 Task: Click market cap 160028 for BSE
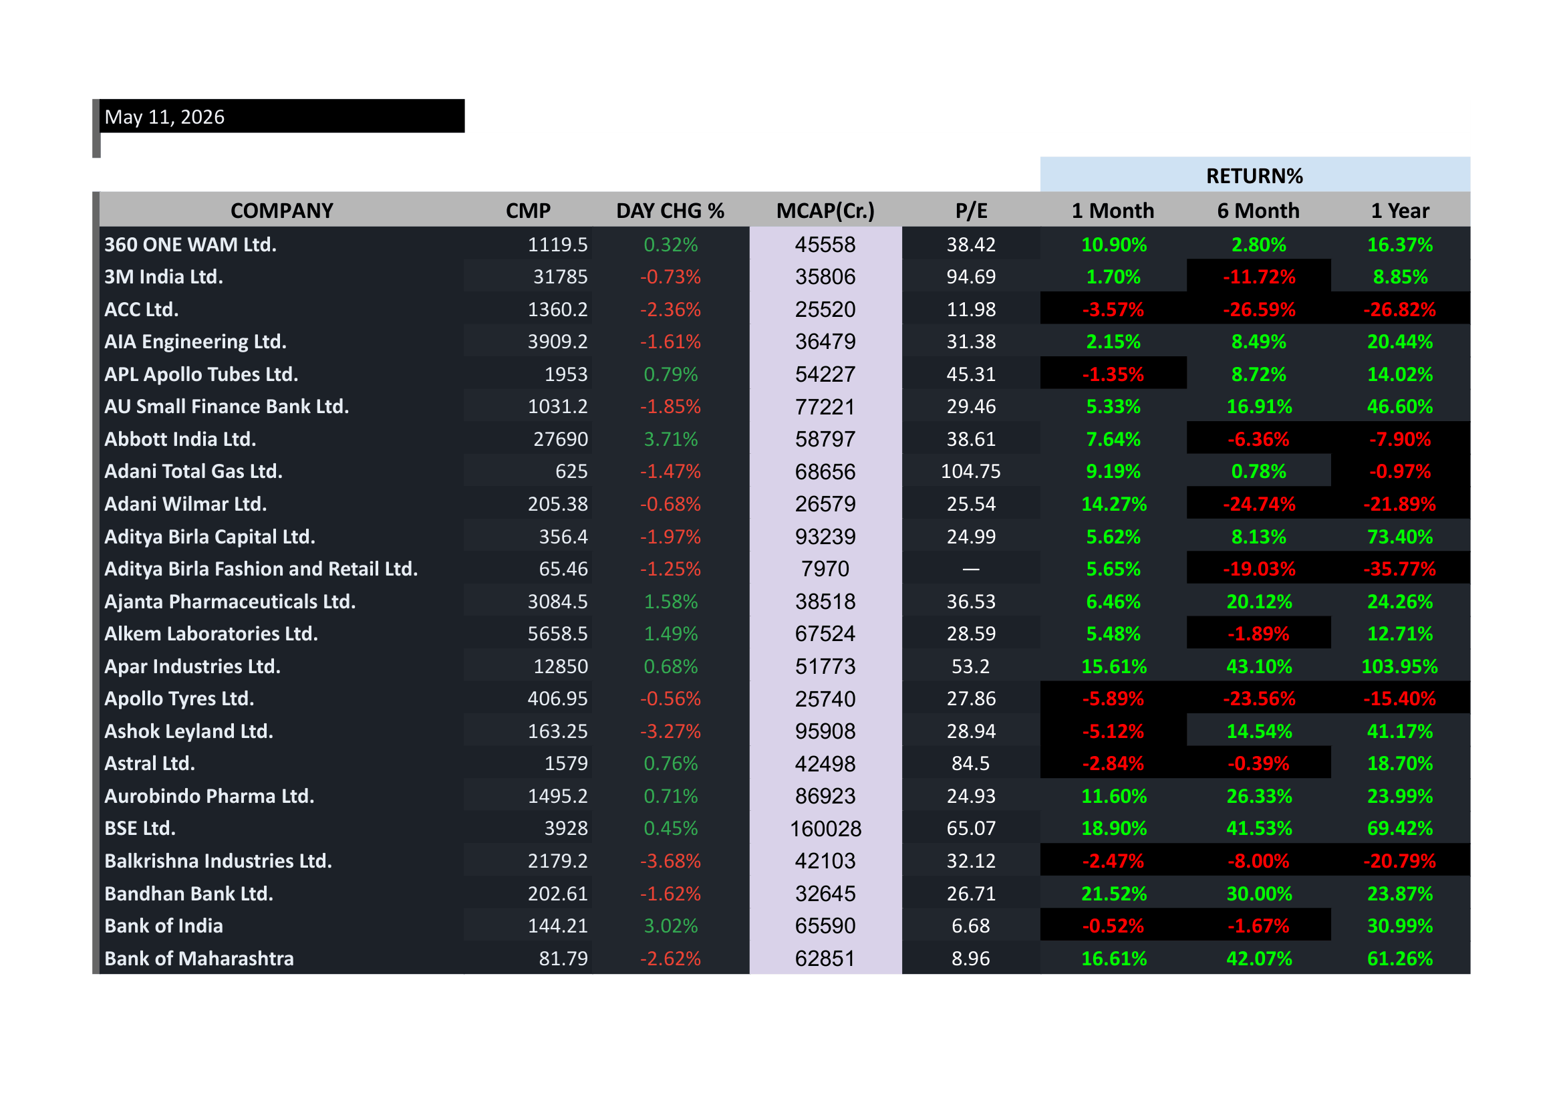(826, 828)
